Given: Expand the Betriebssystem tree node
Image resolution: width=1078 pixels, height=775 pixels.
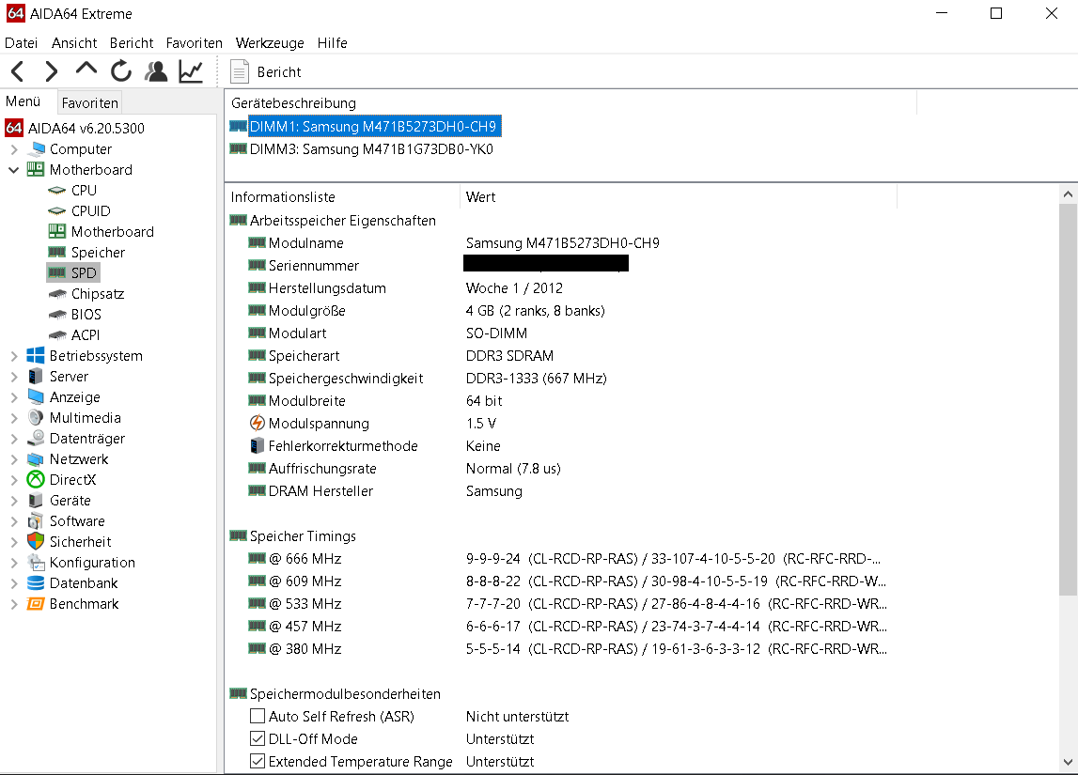Looking at the screenshot, I should click(x=14, y=356).
